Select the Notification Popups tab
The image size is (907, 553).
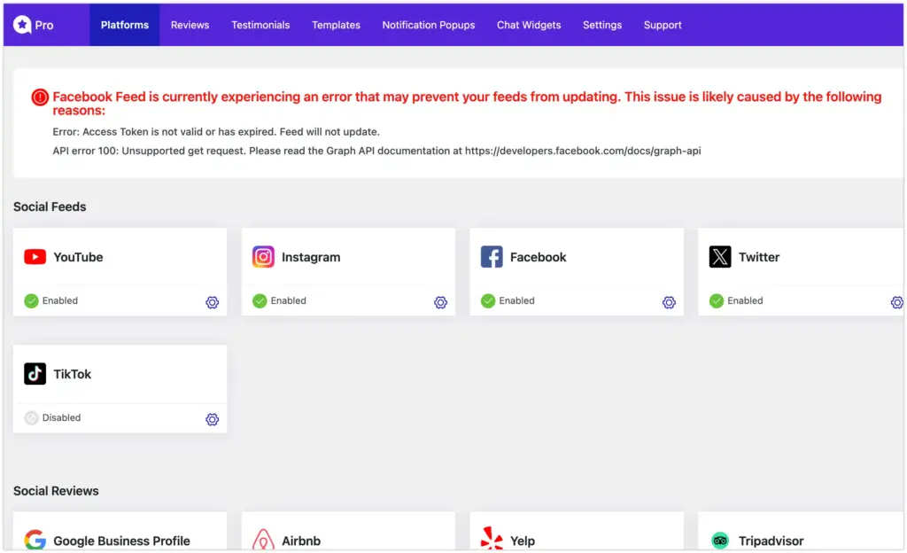(429, 25)
